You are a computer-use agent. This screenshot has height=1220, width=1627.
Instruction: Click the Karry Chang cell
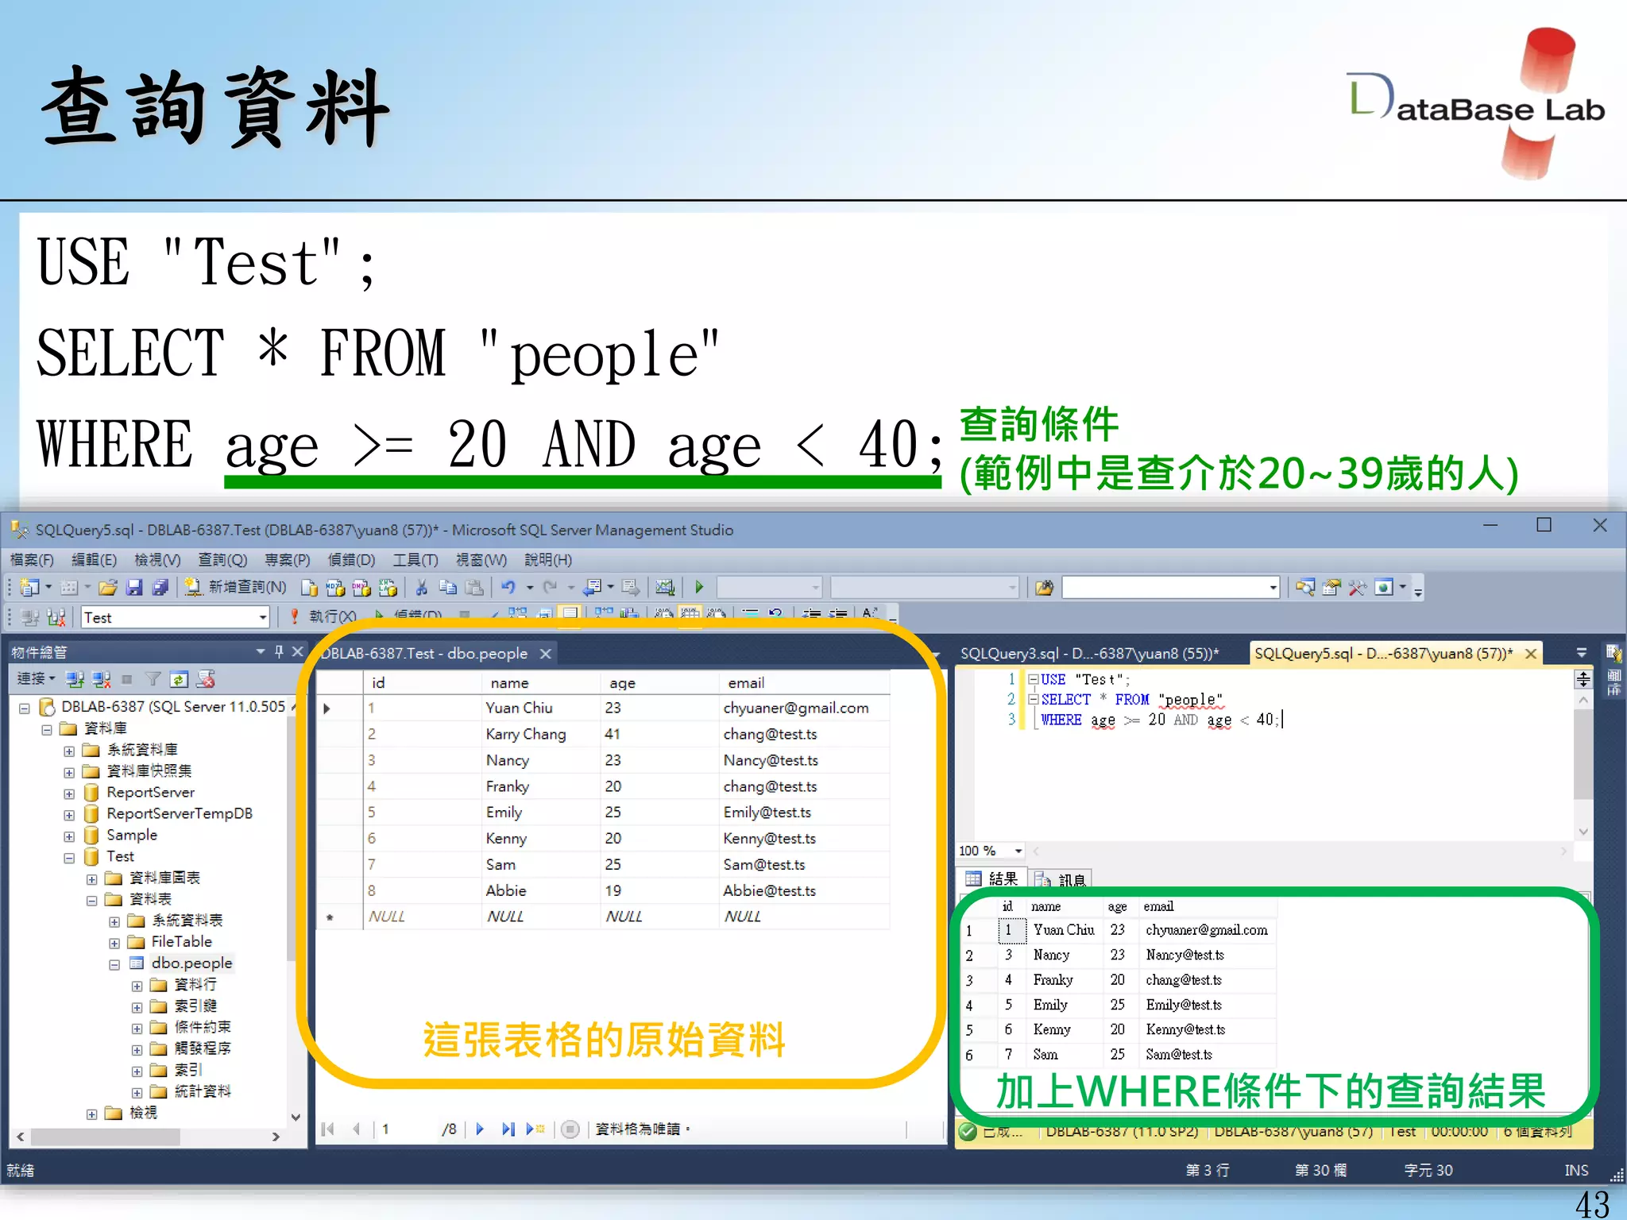540,734
